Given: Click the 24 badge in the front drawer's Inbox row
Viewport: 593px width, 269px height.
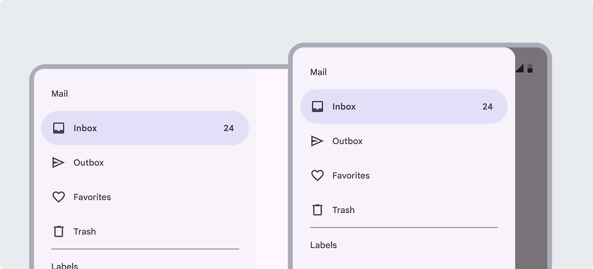Looking at the screenshot, I should pos(487,107).
